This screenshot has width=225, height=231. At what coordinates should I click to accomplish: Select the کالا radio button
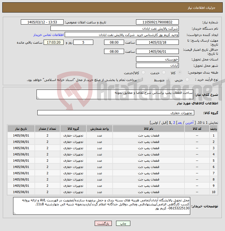180,72
